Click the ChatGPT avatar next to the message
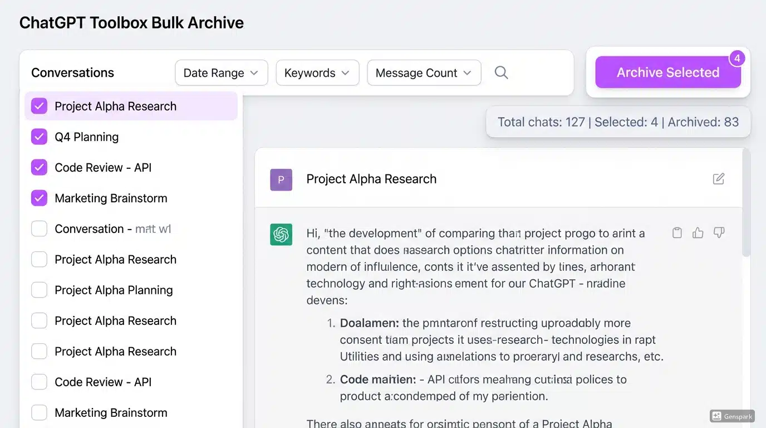The image size is (766, 428). 281,235
